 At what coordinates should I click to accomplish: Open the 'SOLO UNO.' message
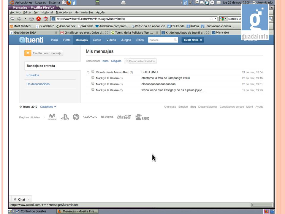[x=150, y=72]
